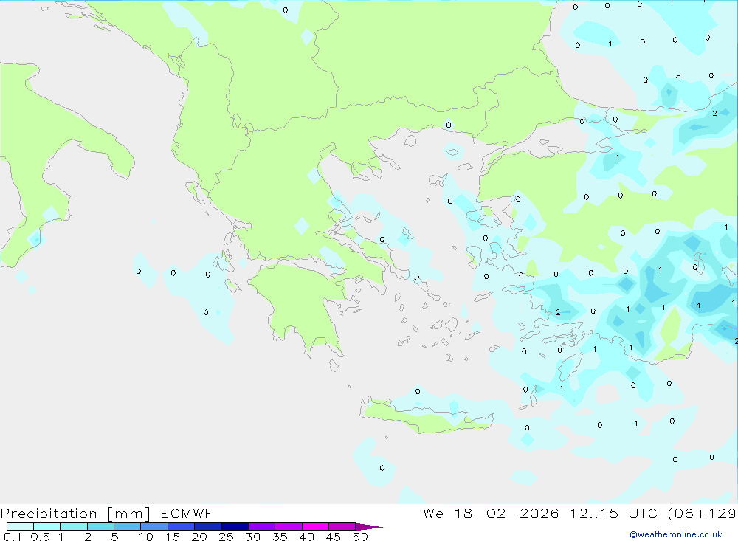The width and height of the screenshot is (738, 541).
Task: Click the 5–10 mm legend color swatch
Action: click(127, 526)
